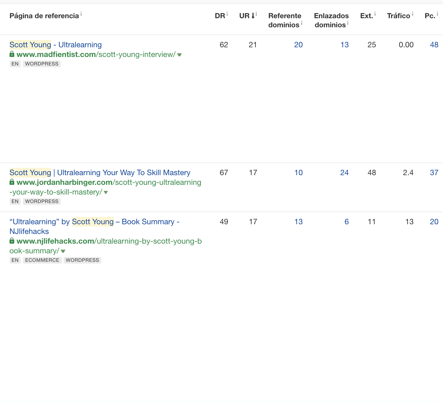Sort by the Pc. column header

(x=430, y=16)
